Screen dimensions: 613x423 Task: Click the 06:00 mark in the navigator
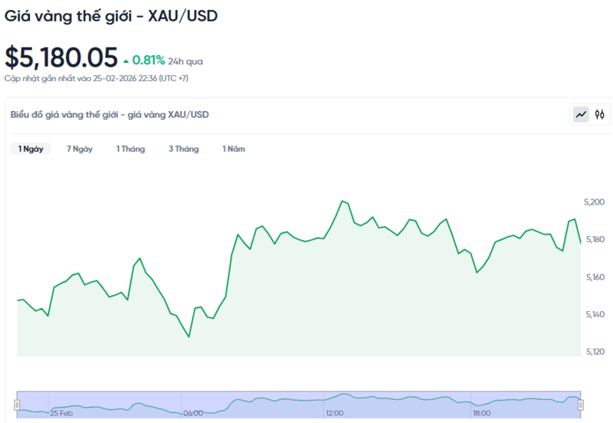[x=193, y=413]
